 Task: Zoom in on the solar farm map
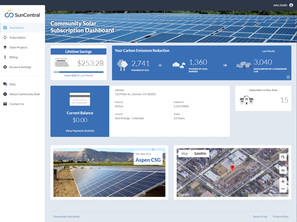point(283,181)
